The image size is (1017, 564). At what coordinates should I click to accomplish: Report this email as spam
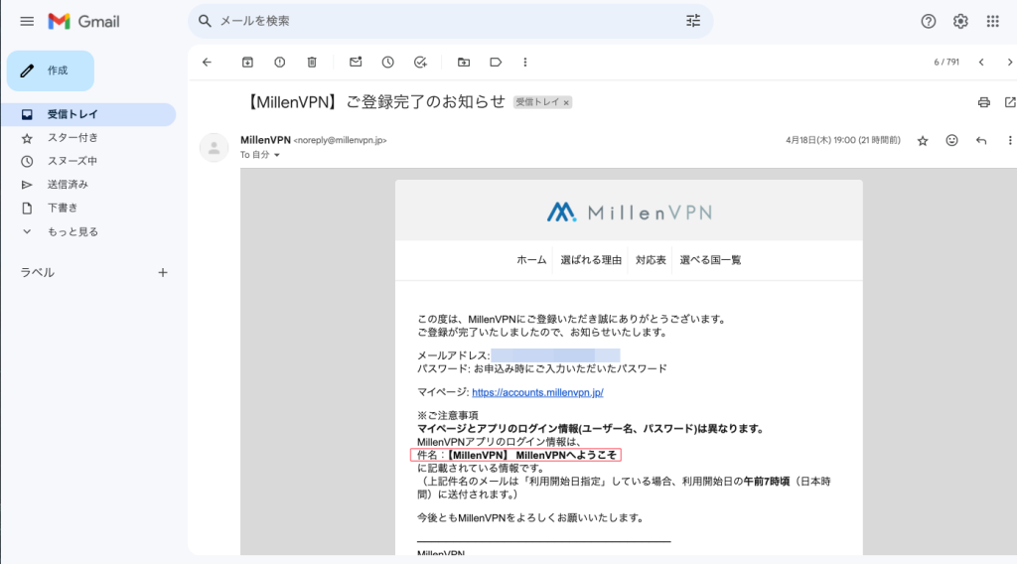click(280, 62)
